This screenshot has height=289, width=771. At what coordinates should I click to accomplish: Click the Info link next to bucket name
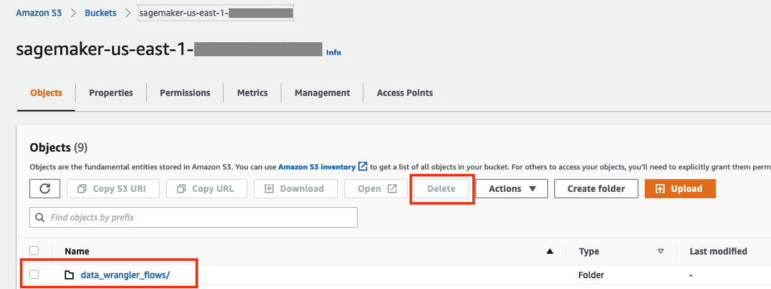point(334,52)
